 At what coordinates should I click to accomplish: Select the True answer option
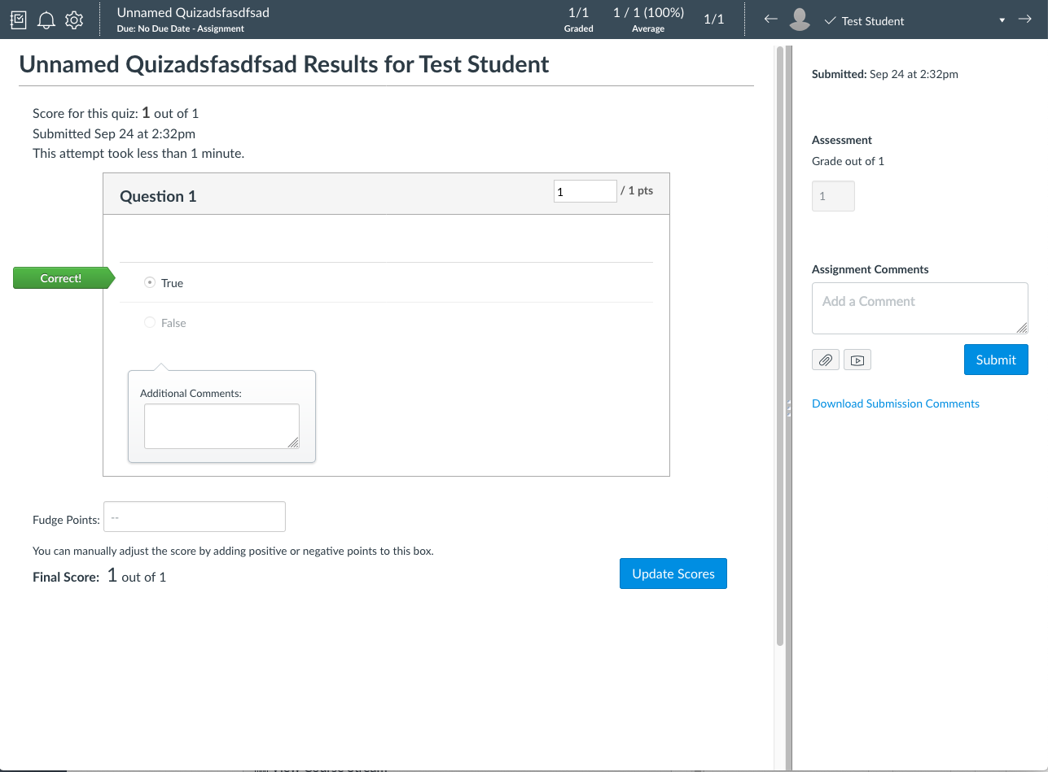tap(150, 282)
